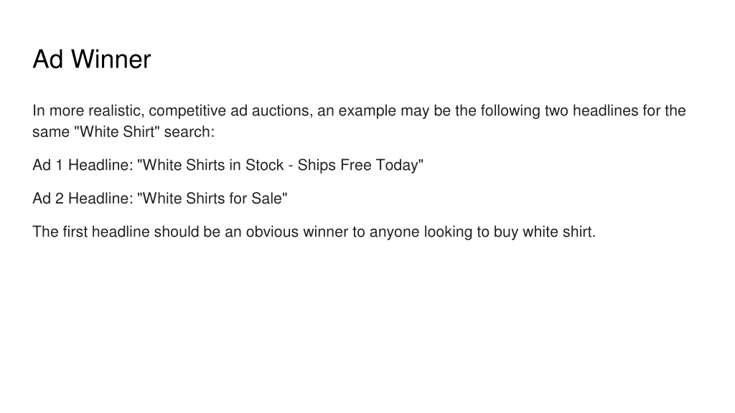The image size is (735, 413).
Task: Click the word "Winner" in the title
Action: coord(111,60)
